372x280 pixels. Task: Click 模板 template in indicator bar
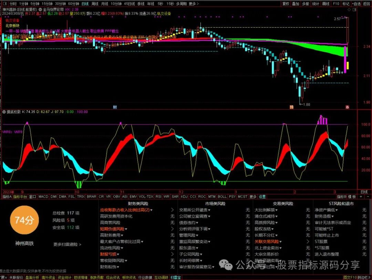click(x=352, y=197)
